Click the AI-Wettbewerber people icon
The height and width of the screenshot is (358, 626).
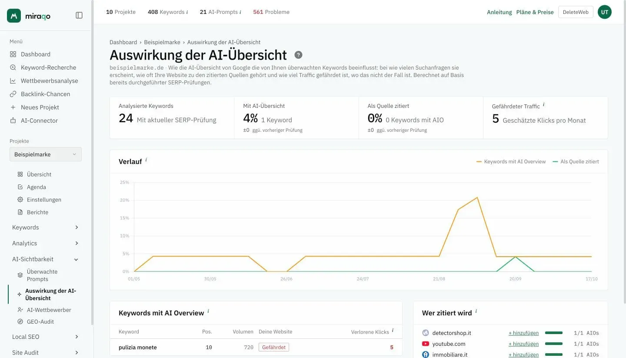20,310
